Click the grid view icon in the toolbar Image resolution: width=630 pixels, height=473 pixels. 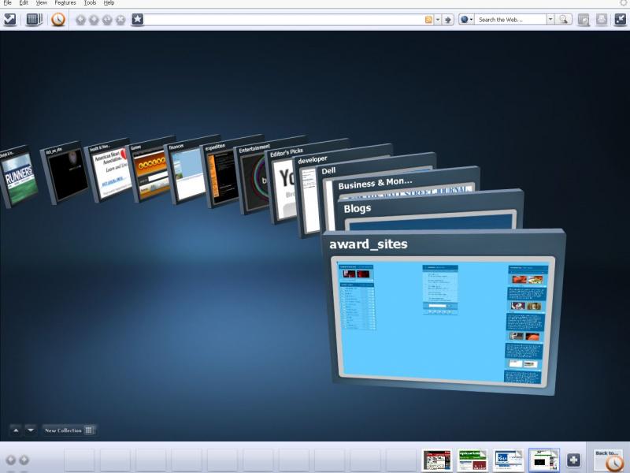click(34, 19)
